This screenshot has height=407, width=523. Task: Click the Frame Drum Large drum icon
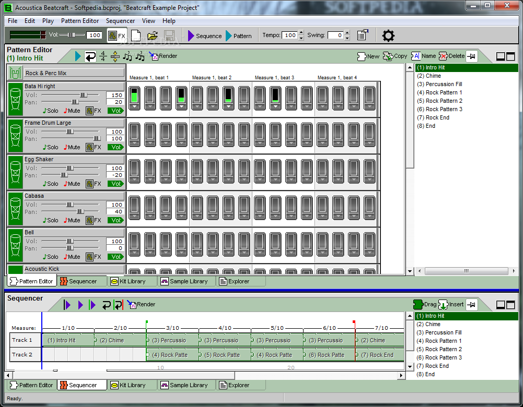[15, 136]
